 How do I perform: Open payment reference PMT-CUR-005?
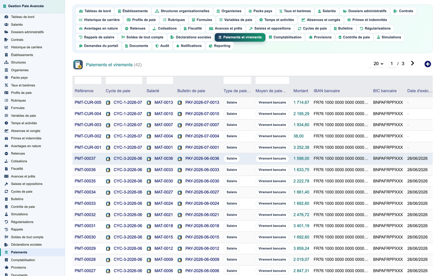[88, 102]
